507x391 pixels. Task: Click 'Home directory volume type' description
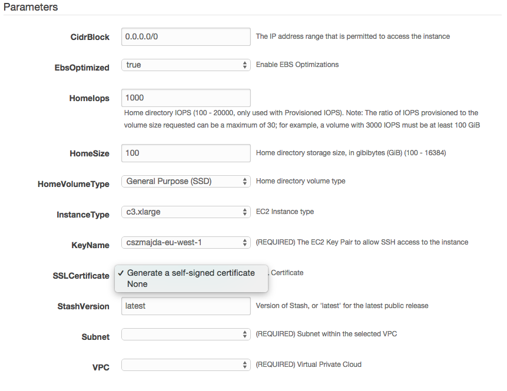(301, 181)
